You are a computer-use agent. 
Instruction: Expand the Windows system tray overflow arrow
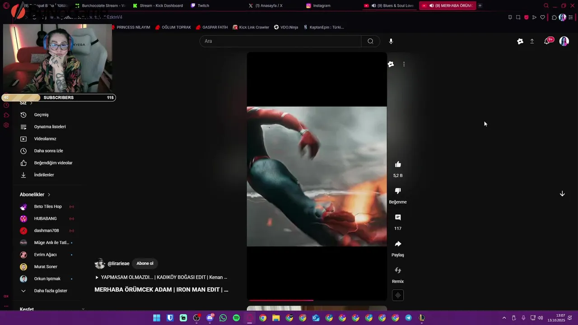tap(504, 318)
